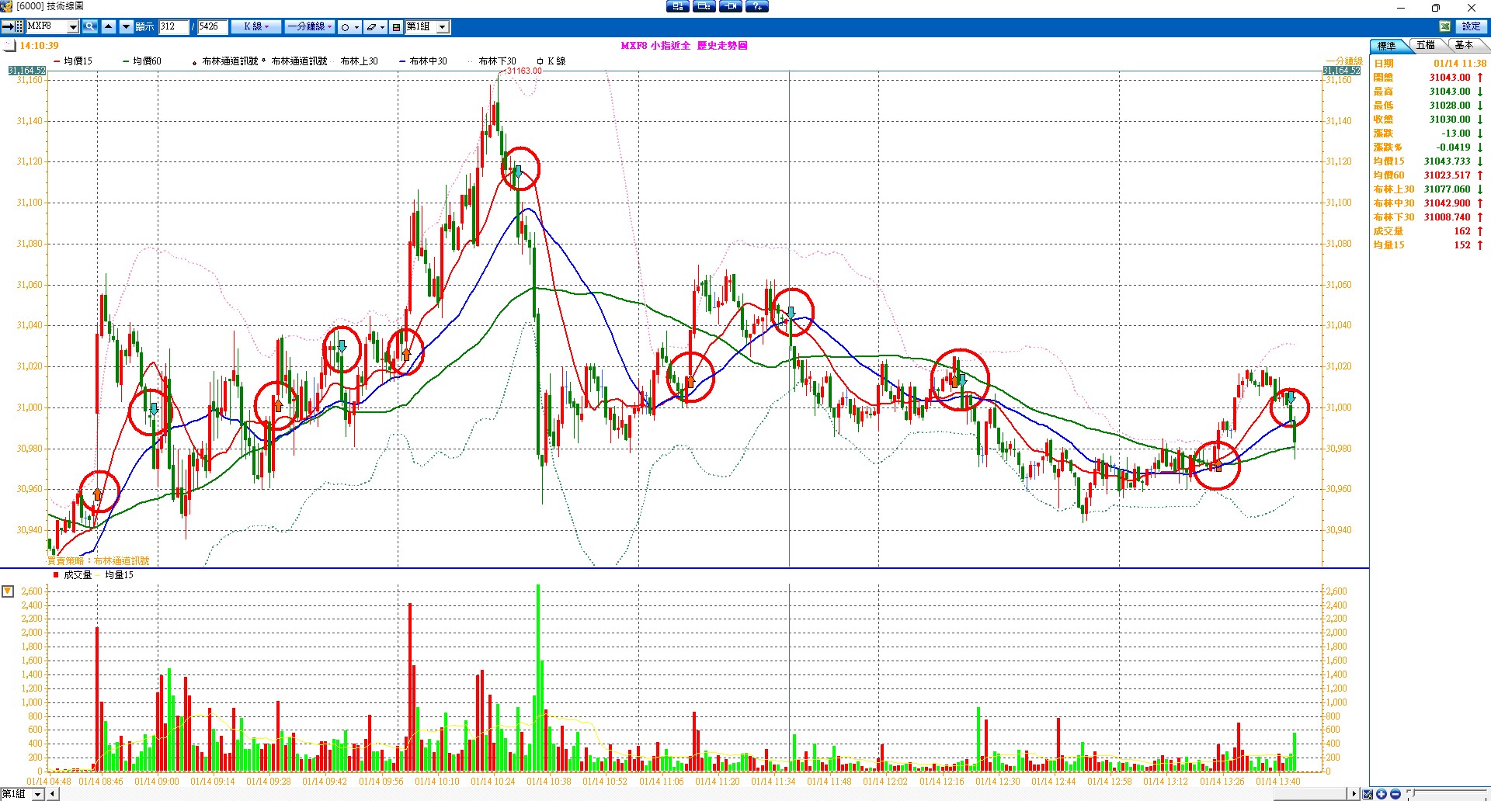Click the arrow-to-grid icon at toolbar start
The width and height of the screenshot is (1491, 801).
[12, 26]
